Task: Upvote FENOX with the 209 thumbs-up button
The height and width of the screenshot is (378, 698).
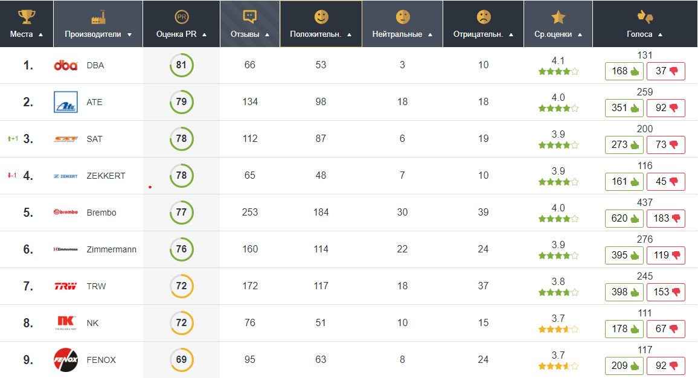Action: pos(624,366)
